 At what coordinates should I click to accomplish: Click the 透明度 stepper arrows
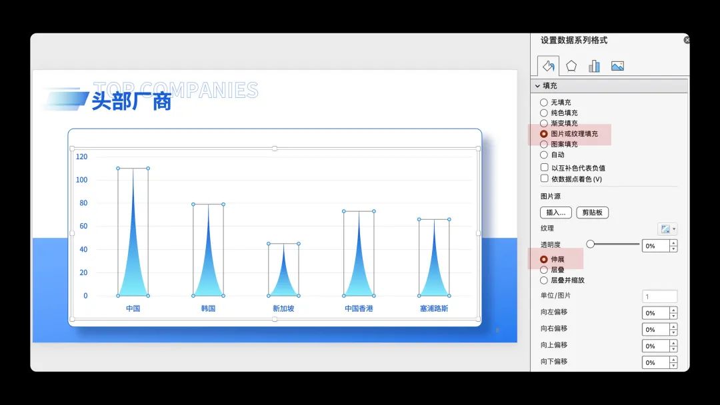click(673, 246)
